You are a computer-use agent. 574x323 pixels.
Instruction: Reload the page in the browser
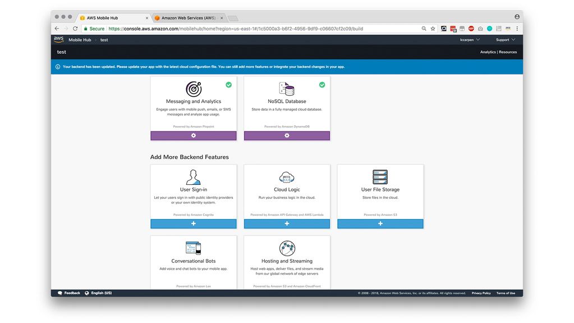point(75,29)
